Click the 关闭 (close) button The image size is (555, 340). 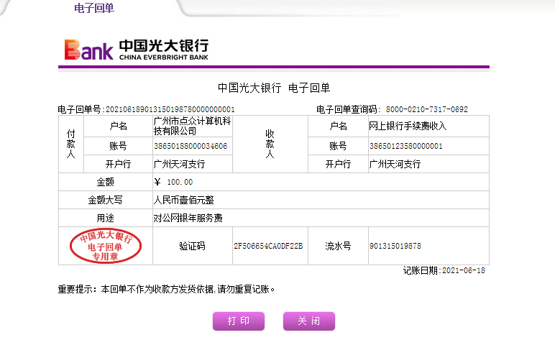click(x=309, y=321)
